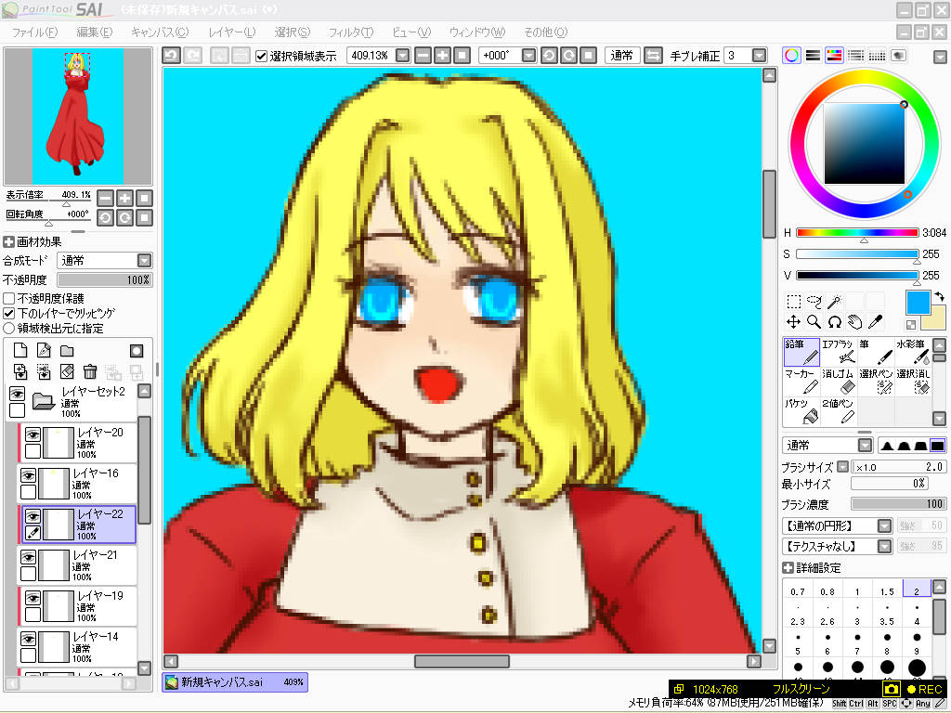Open the 手ブレ補正 stabilizer dropdown
Screen dimensions: 951x713
[760, 56]
